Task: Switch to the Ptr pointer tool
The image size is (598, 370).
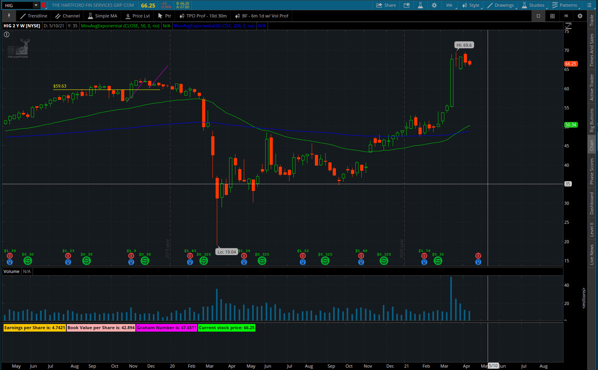Action: 164,16
